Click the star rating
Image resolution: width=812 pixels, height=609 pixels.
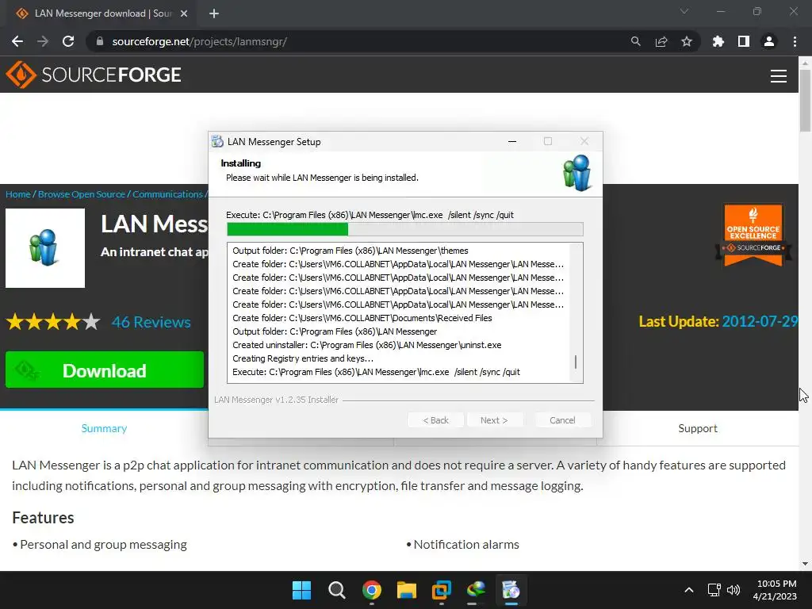[53, 322]
